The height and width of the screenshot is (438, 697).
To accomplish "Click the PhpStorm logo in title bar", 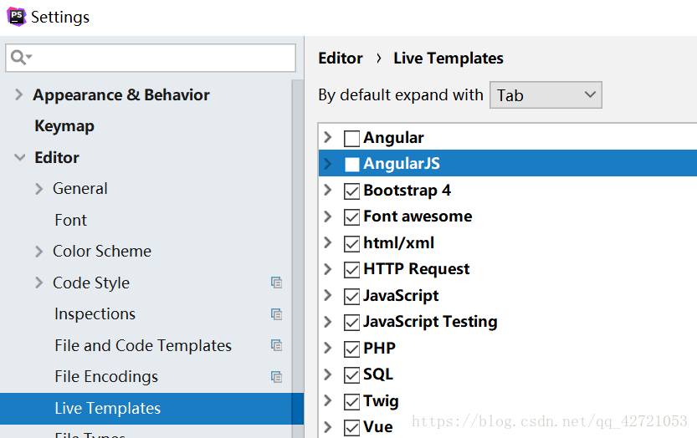I will [x=17, y=17].
